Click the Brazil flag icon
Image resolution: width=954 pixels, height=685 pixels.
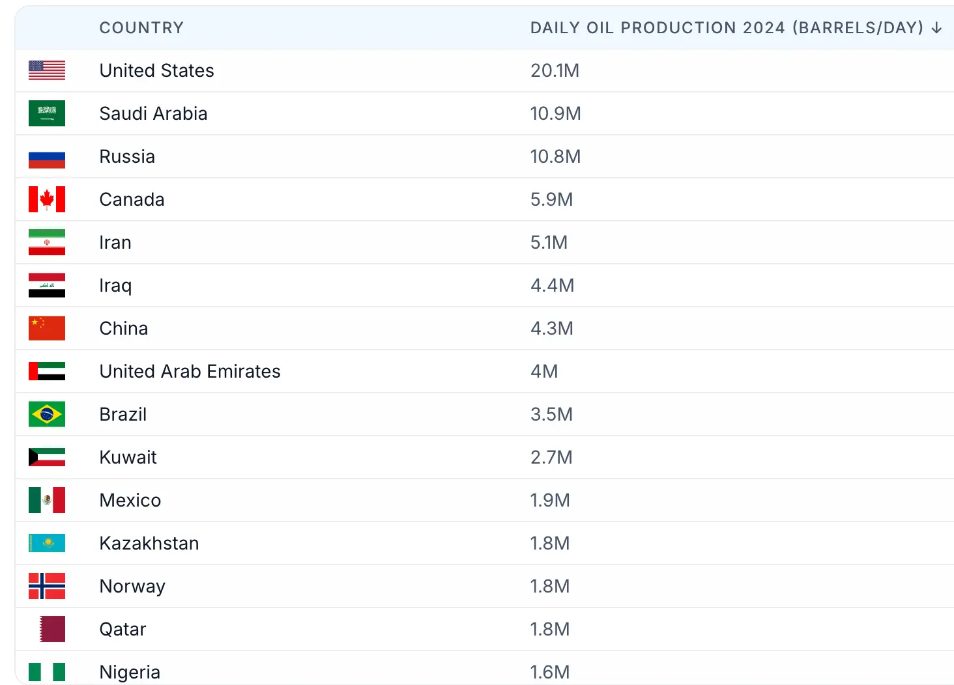tap(47, 414)
